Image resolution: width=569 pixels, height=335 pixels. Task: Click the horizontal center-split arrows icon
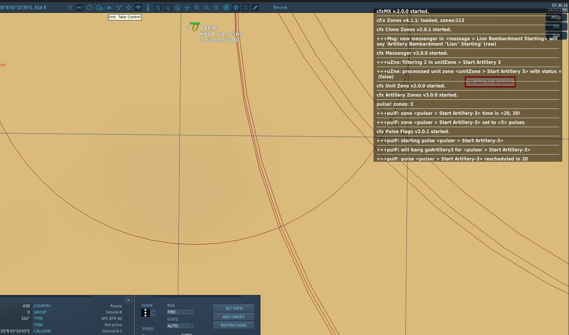187,7
